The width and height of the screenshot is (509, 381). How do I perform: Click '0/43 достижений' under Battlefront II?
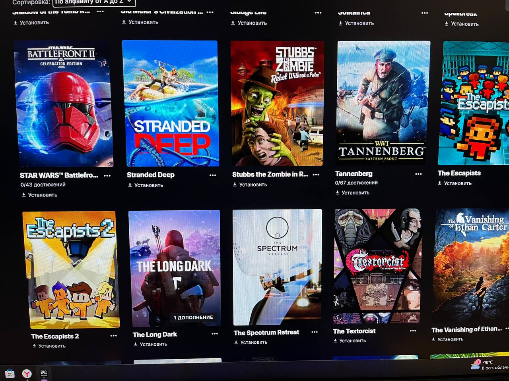tap(43, 185)
